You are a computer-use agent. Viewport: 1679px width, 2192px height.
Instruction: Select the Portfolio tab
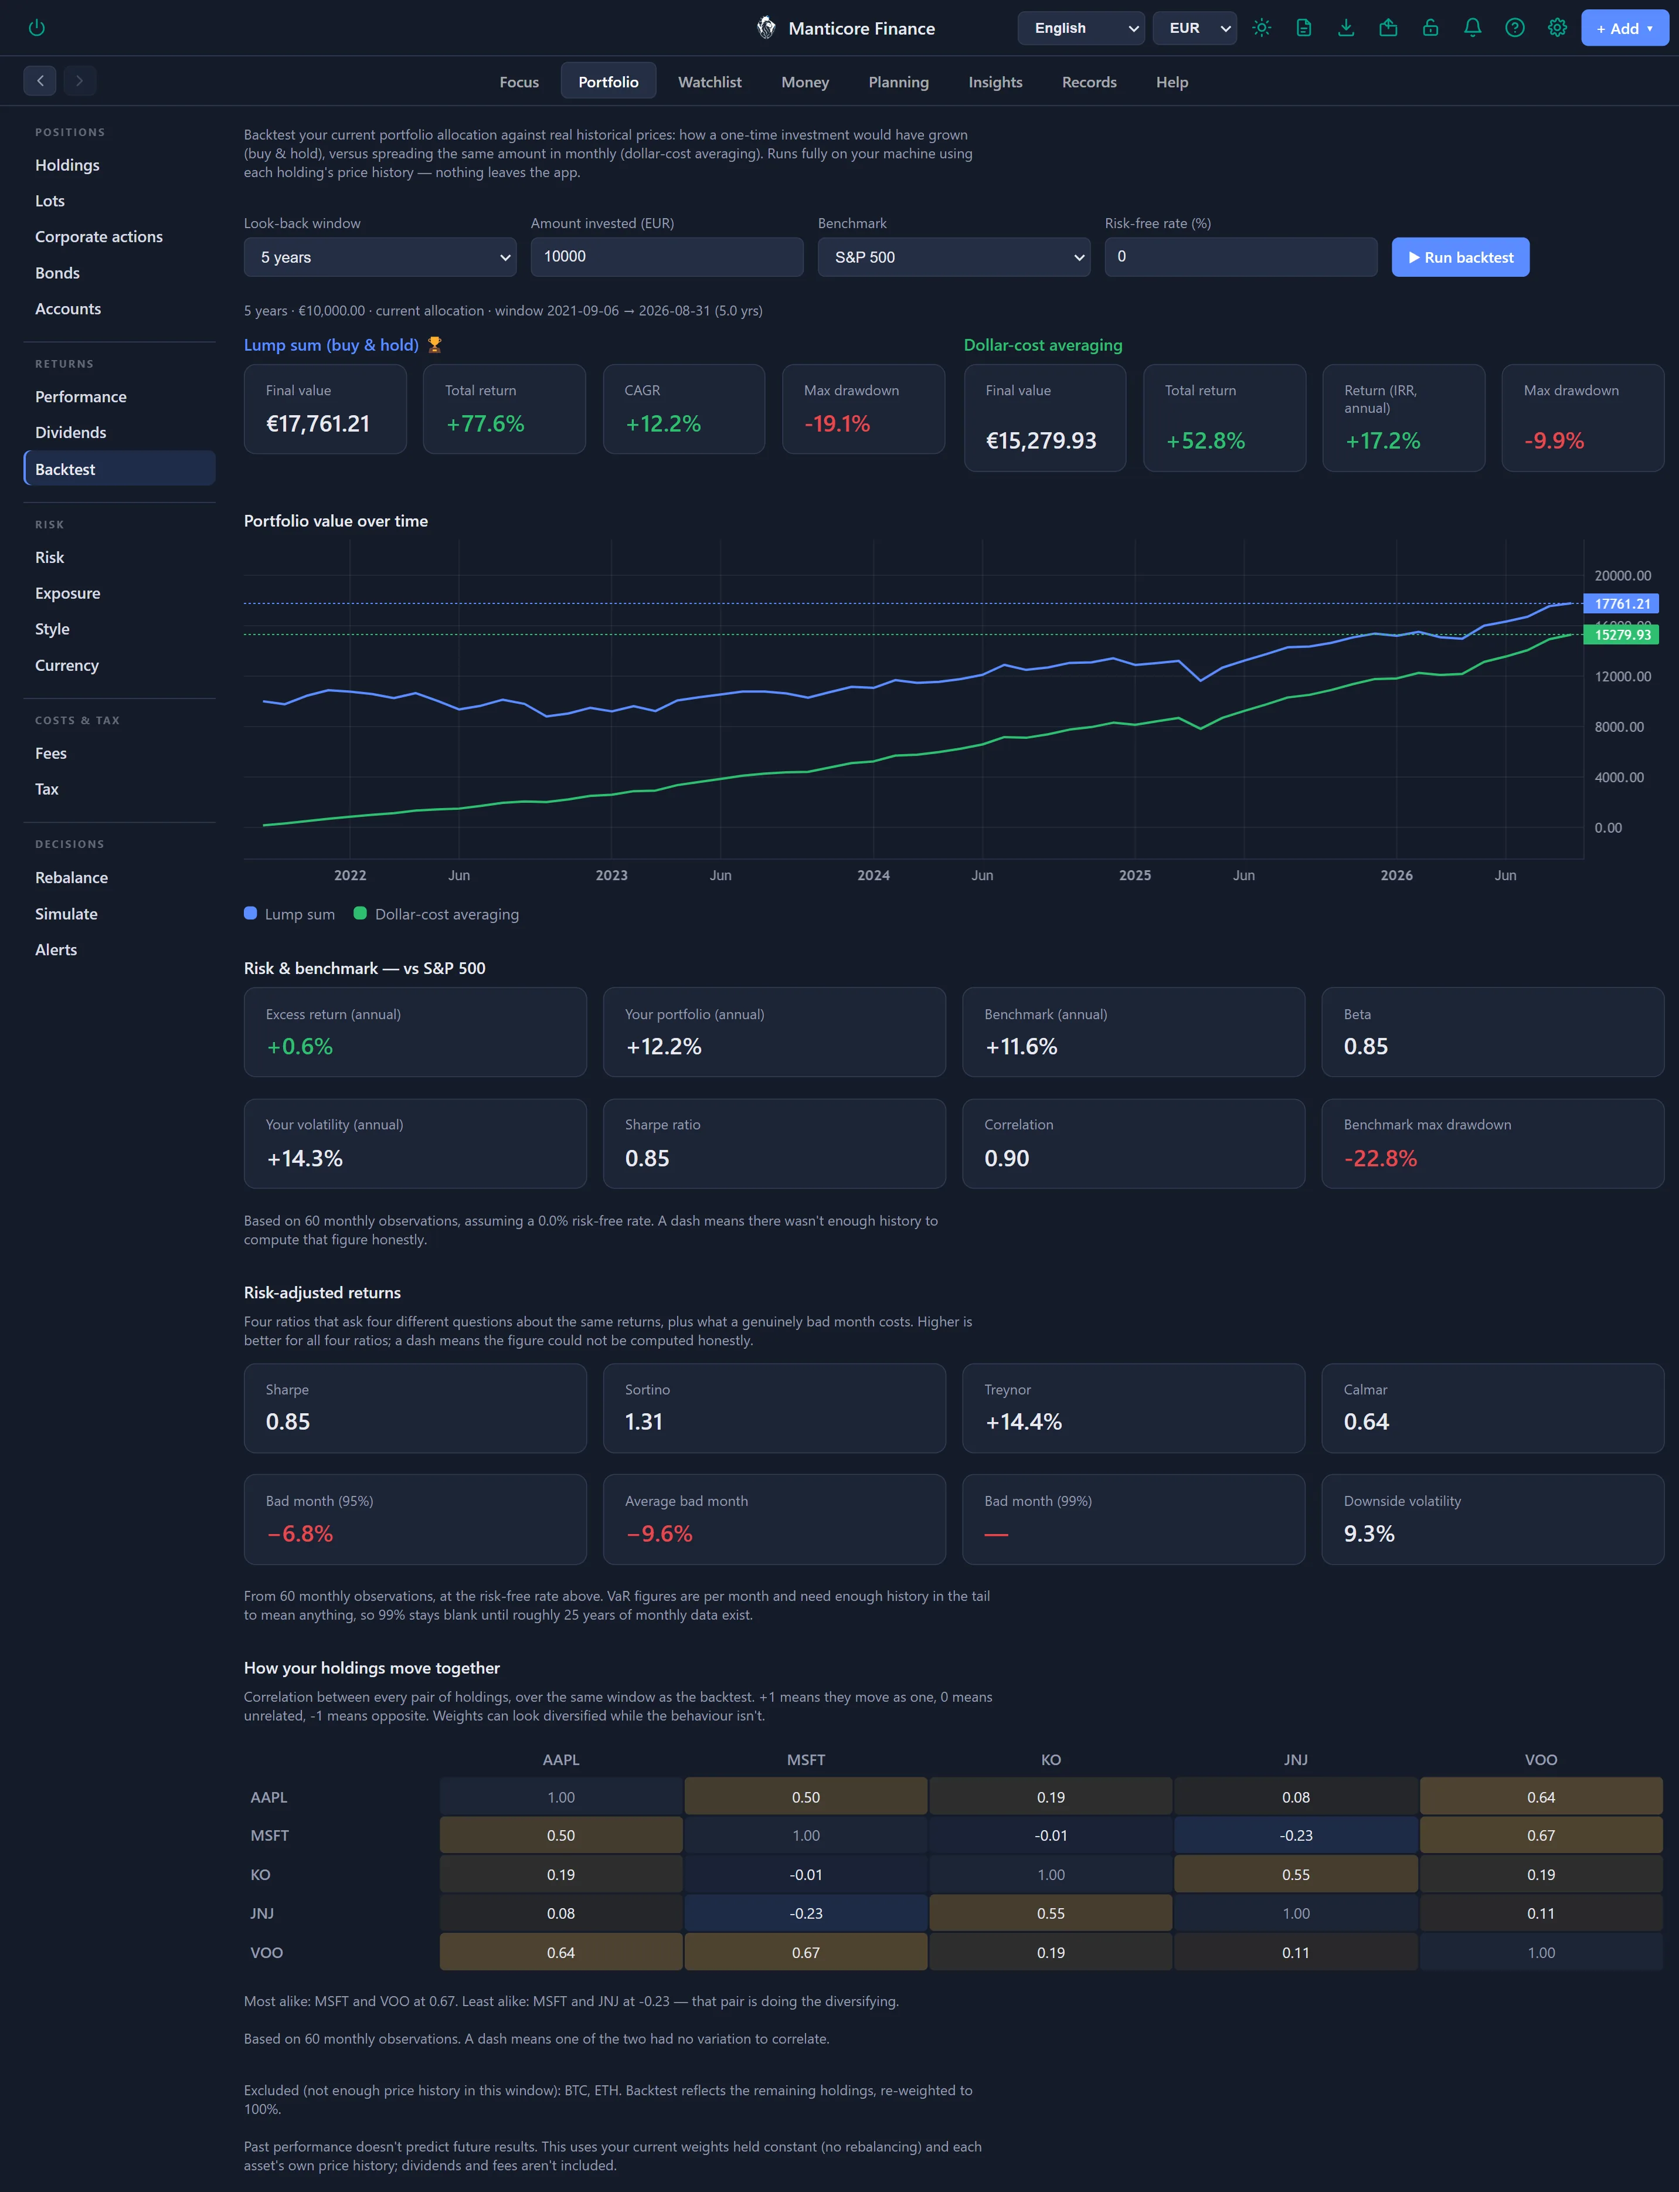pos(607,82)
